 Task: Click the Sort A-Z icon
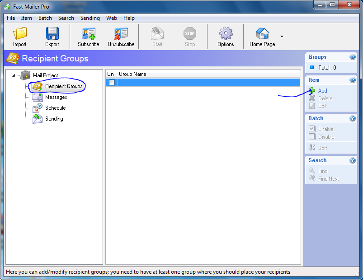pos(312,148)
